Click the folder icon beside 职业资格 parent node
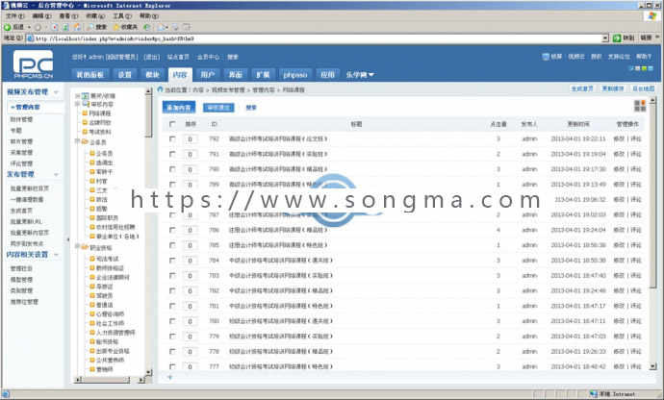 (85, 247)
